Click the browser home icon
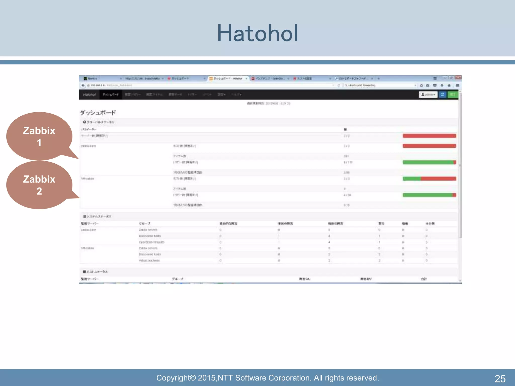This screenshot has height=386, width=515. [x=449, y=85]
